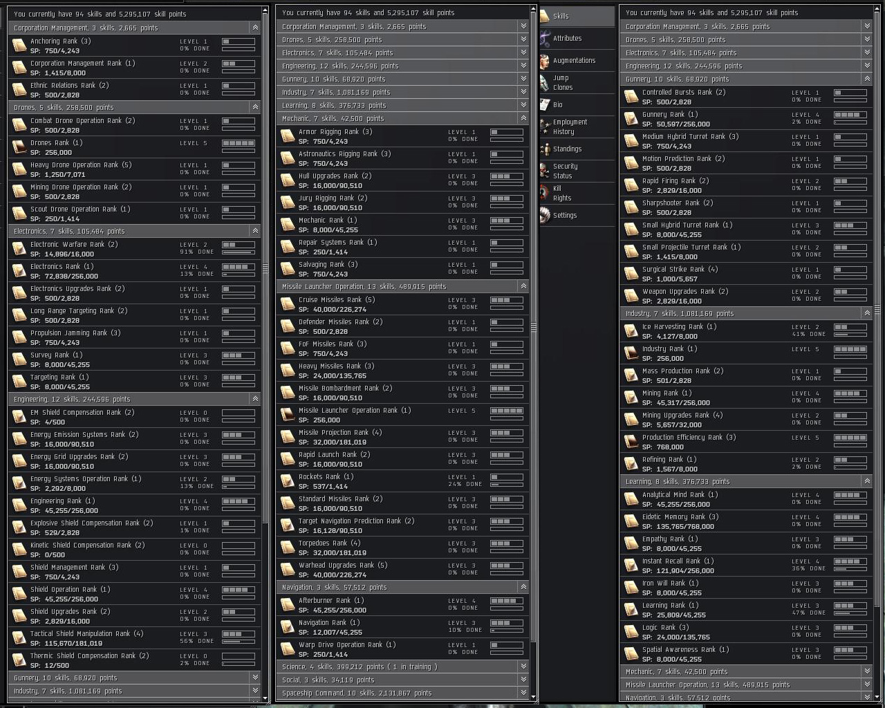Click the Warp Drive Operation skill icon
The width and height of the screenshot is (885, 708).
[288, 649]
